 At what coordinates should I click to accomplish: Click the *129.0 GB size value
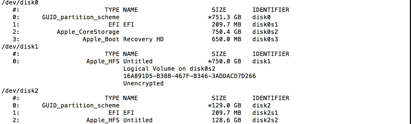point(224,106)
